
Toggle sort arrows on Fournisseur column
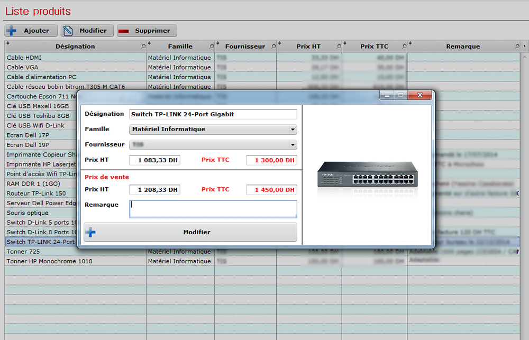[217, 43]
